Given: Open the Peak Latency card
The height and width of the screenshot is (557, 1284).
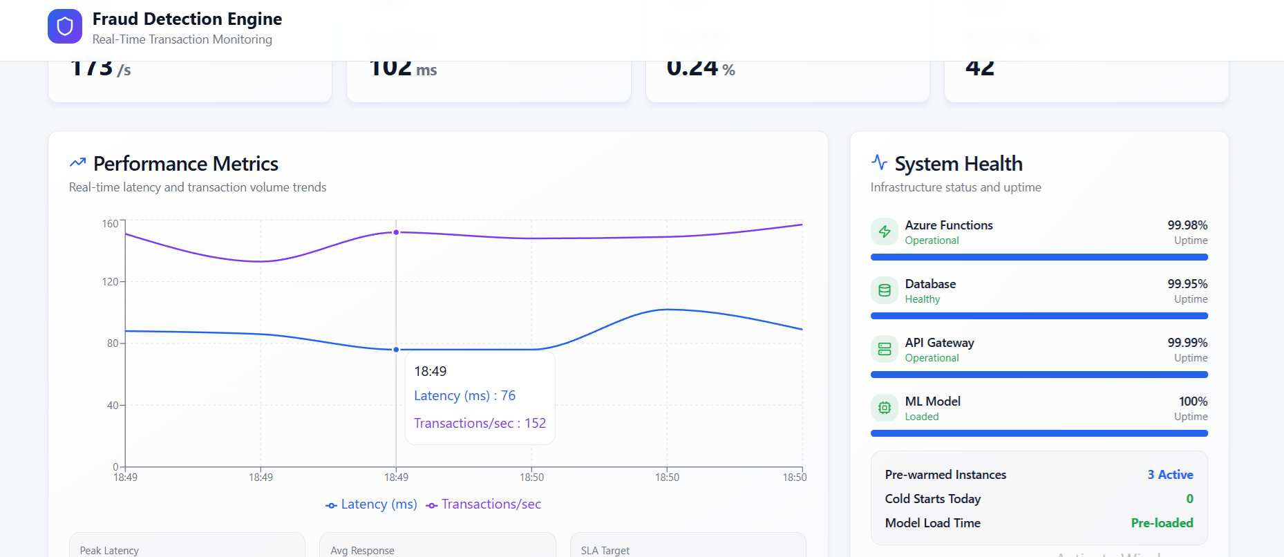Looking at the screenshot, I should (187, 547).
